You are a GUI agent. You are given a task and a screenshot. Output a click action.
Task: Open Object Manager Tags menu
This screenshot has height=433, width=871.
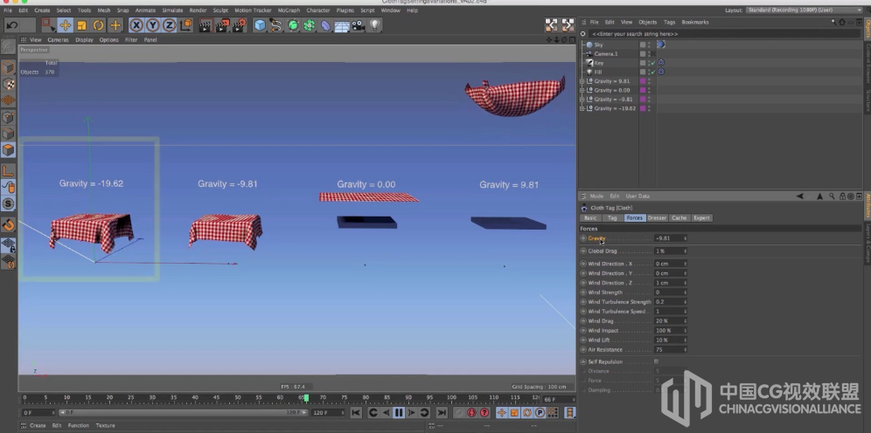[669, 22]
